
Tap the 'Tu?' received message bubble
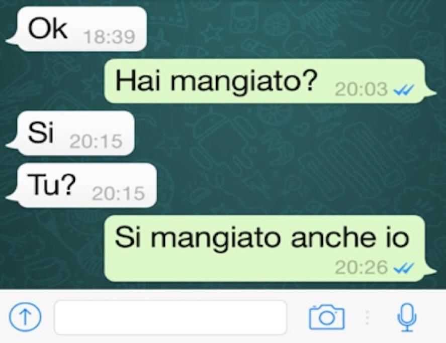pos(81,185)
